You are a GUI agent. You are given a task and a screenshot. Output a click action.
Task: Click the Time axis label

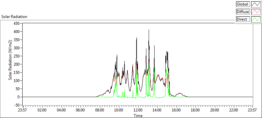pos(138,115)
